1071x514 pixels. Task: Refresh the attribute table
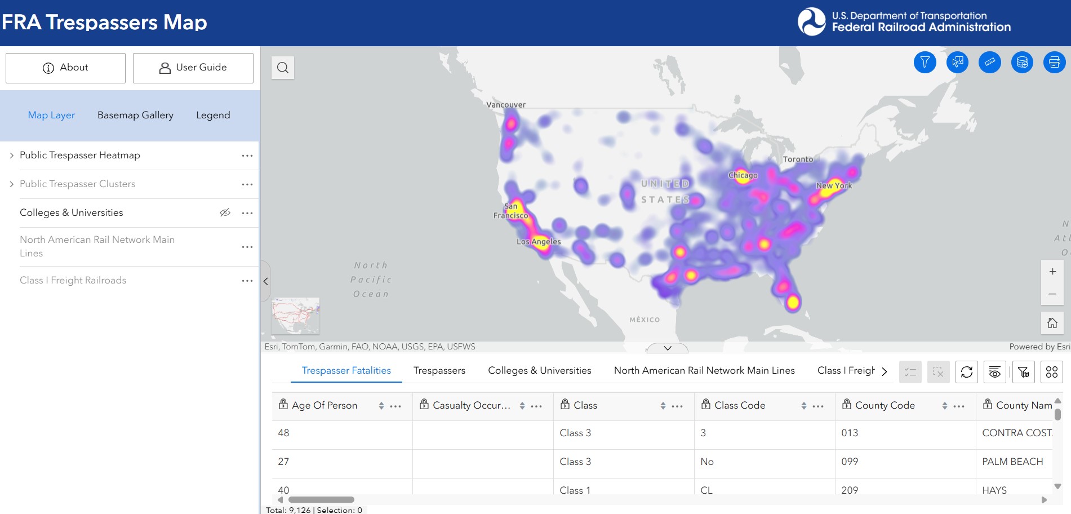click(967, 372)
